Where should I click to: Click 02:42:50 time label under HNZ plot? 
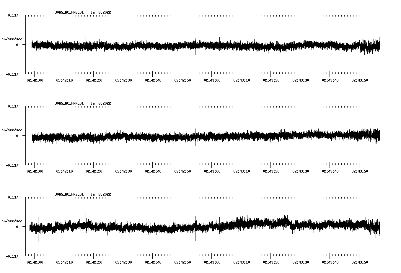click(182, 262)
